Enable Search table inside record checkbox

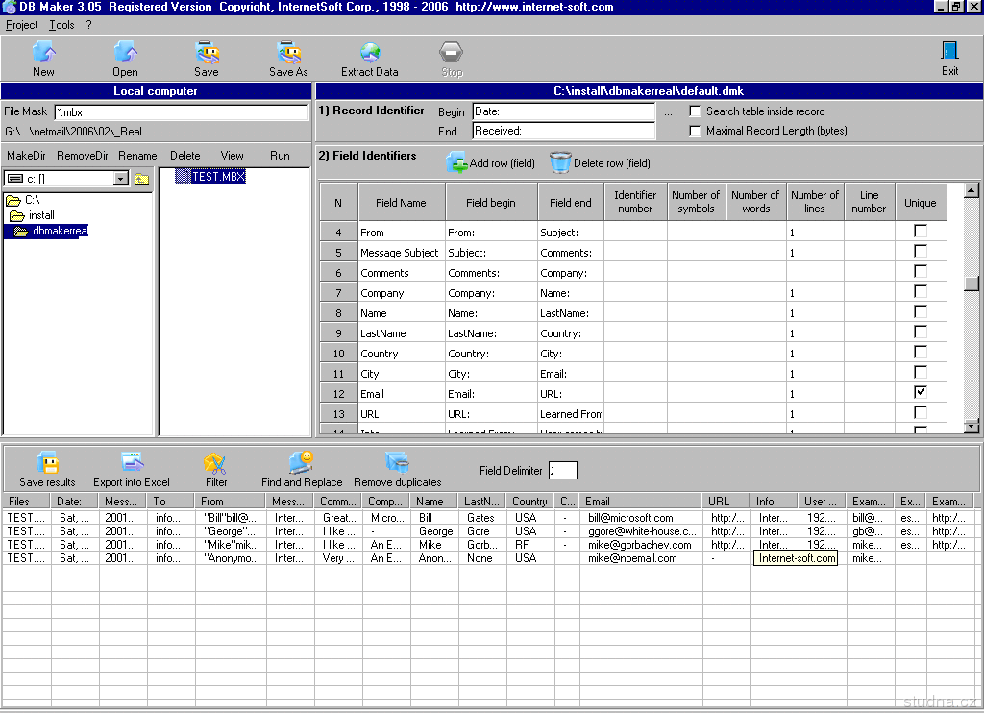point(696,111)
